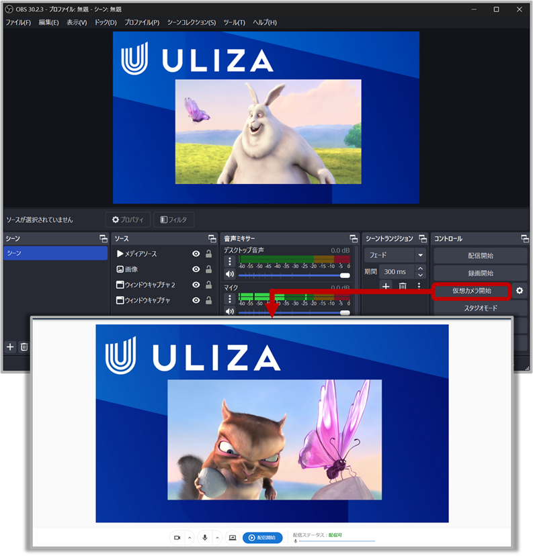Viewport: 533px width, 556px height.
Task: Click the ULIZA browser video preview
Action: click(272, 424)
